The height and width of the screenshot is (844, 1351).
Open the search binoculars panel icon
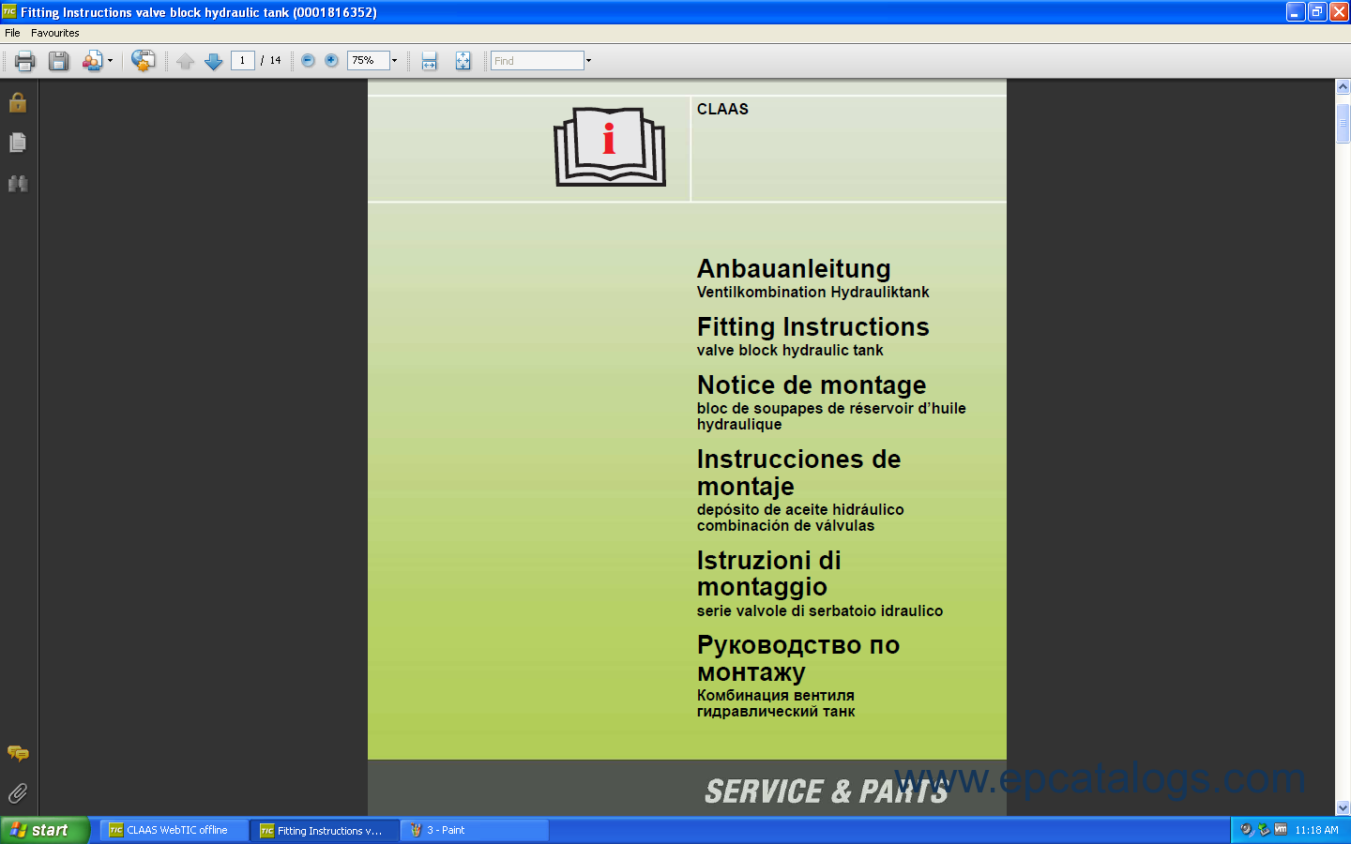[x=18, y=183]
